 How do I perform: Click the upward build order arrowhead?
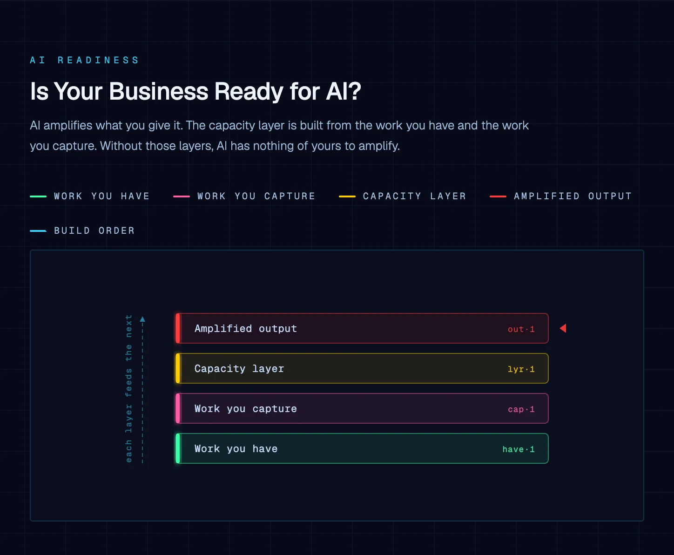tap(142, 319)
